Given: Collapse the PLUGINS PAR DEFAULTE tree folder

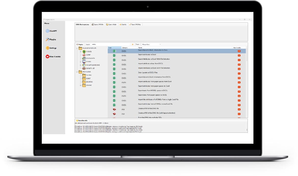Looking at the screenshot, I should point(77,48).
